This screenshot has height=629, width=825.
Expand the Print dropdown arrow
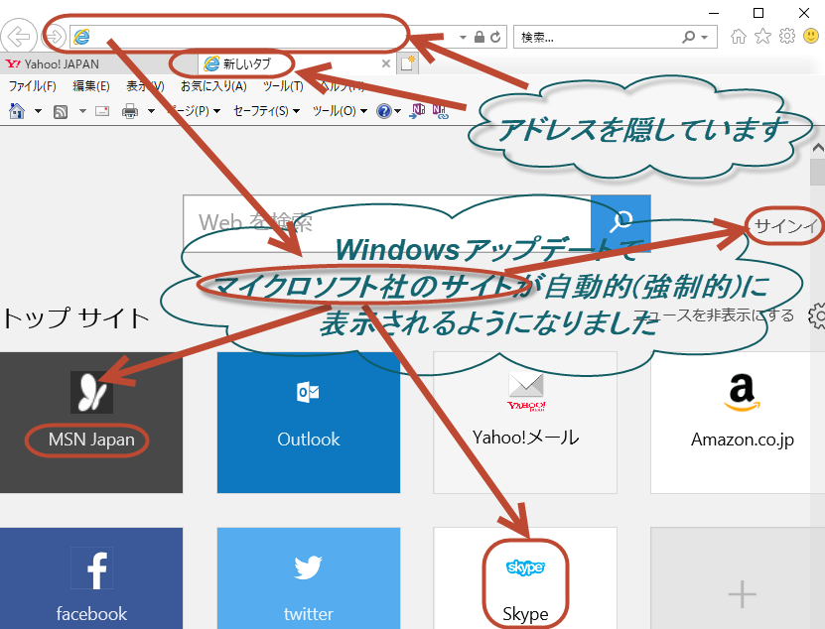pyautogui.click(x=152, y=111)
